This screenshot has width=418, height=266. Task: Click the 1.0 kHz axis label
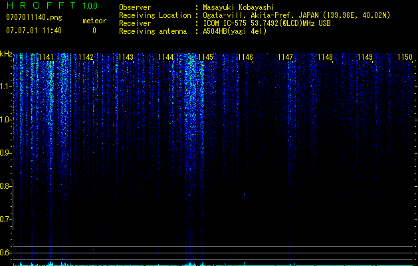click(5, 120)
